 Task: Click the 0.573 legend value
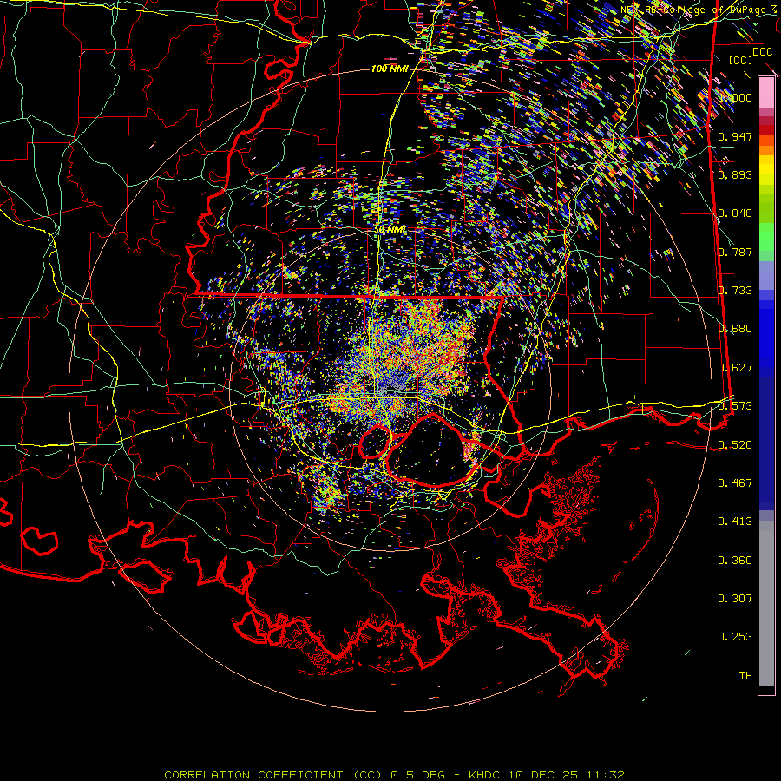735,406
